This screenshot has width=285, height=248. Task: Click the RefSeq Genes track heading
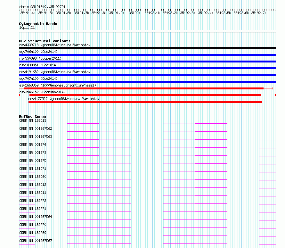click(32, 117)
